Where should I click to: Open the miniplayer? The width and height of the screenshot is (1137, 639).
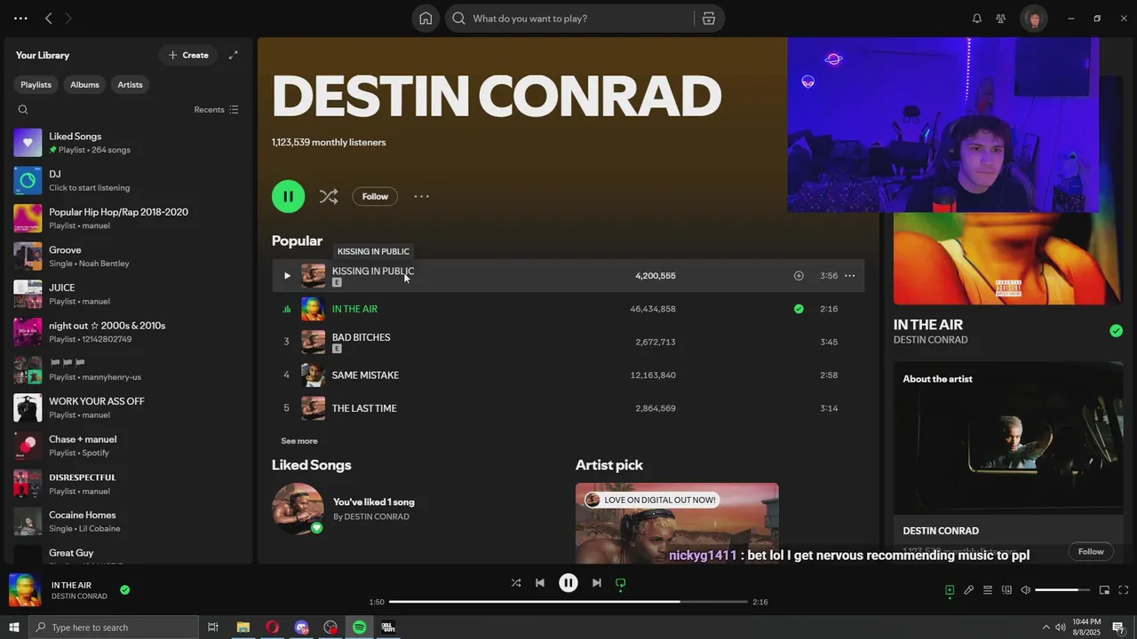pyautogui.click(x=1104, y=590)
